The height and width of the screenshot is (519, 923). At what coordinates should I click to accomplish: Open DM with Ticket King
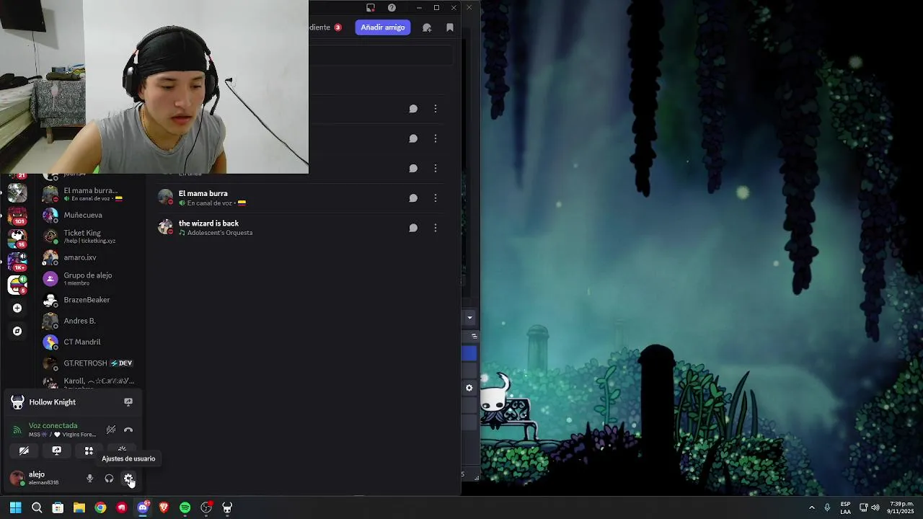point(90,236)
